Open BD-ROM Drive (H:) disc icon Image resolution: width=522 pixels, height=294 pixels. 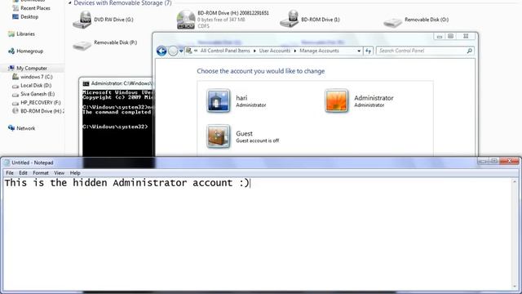pyautogui.click(x=186, y=20)
